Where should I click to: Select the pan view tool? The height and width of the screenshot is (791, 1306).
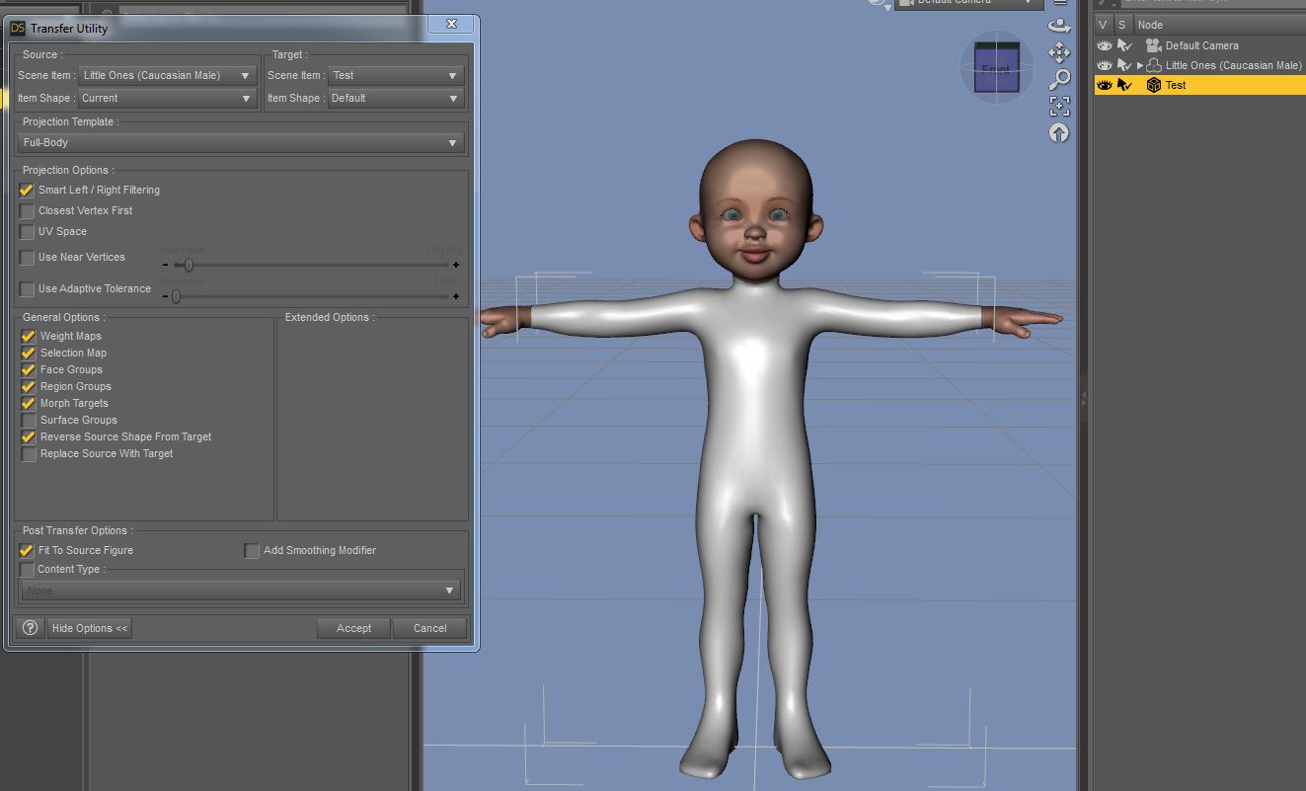point(1059,51)
